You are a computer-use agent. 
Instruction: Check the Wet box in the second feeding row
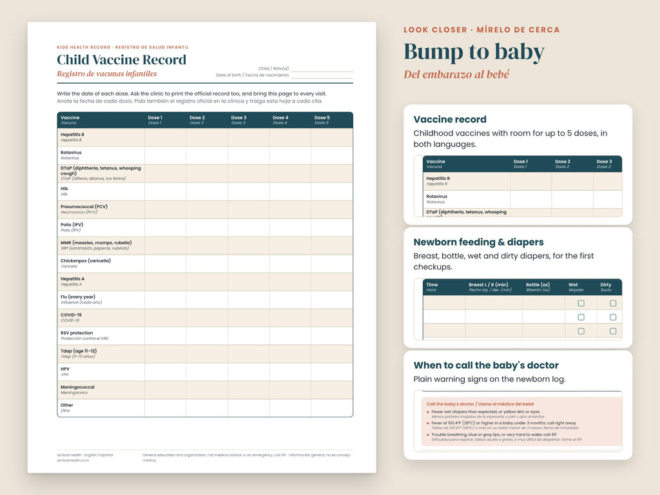click(x=581, y=317)
